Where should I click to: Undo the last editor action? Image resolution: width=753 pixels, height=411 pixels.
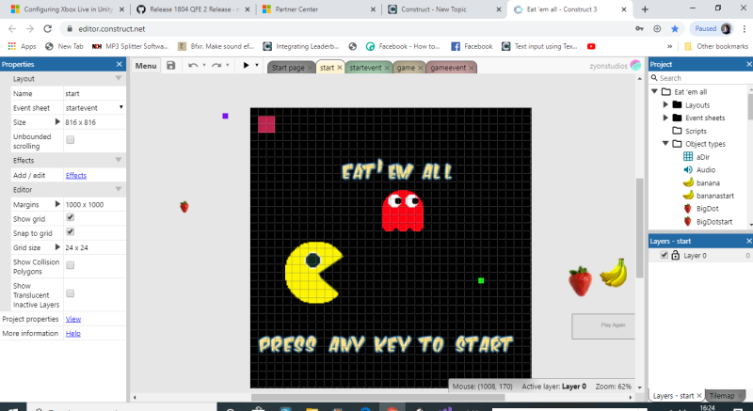[x=193, y=66]
